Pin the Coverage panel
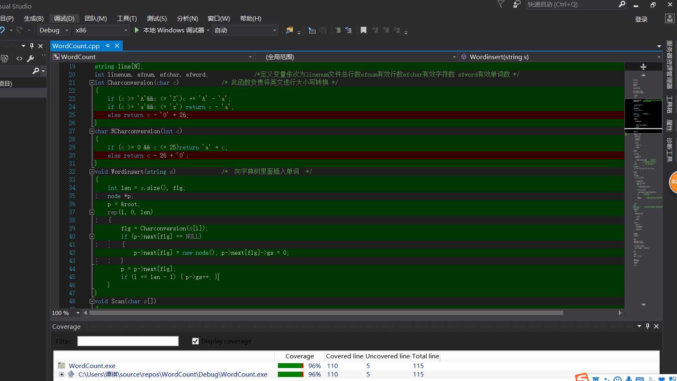This screenshot has height=381, width=677. tap(647, 326)
